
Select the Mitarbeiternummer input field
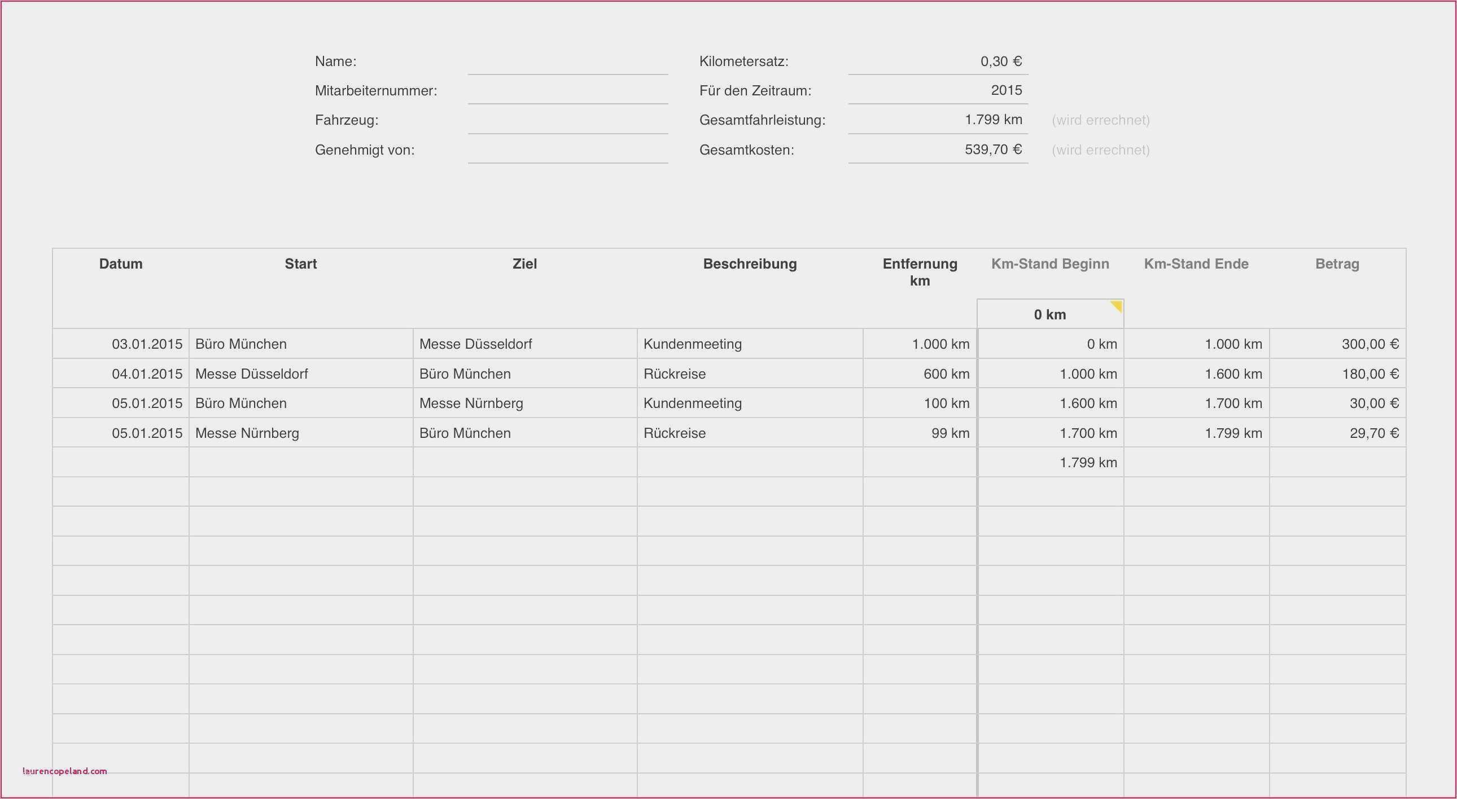568,98
